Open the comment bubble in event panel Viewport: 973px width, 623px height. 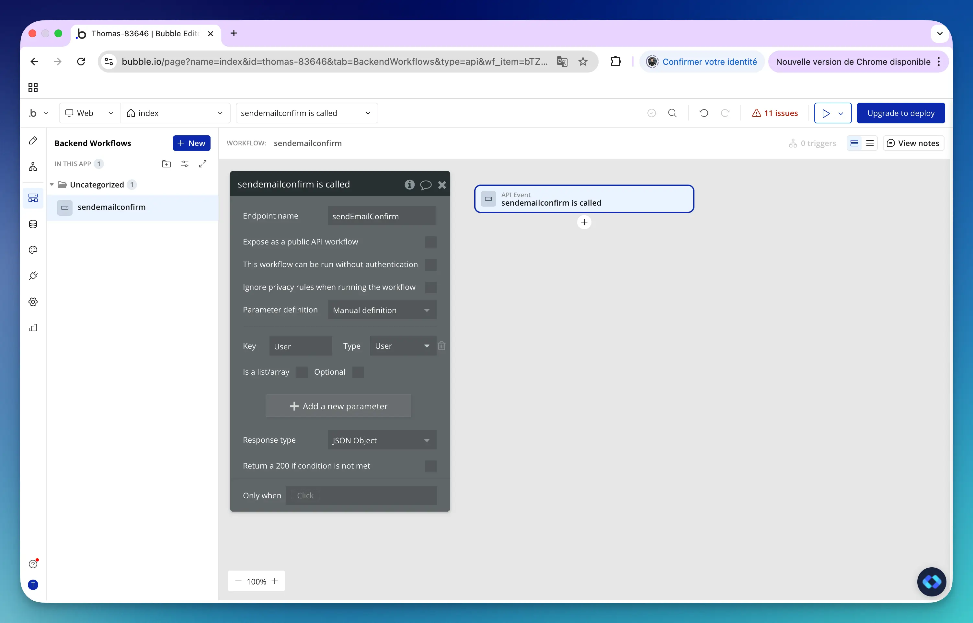[x=426, y=185]
